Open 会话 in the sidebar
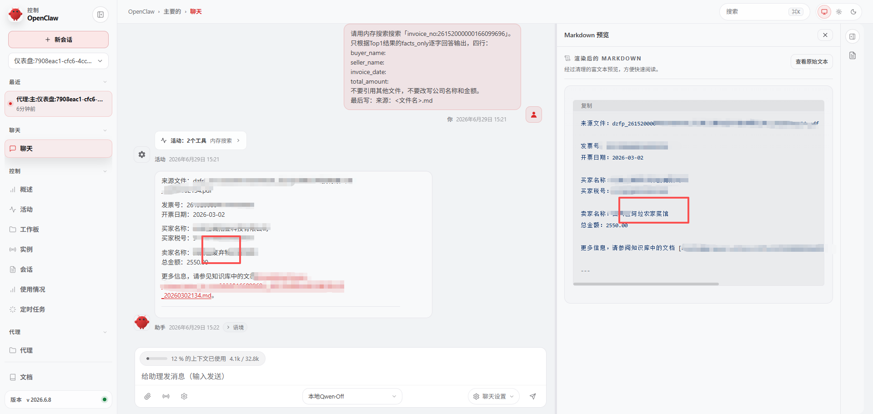 pos(58,269)
